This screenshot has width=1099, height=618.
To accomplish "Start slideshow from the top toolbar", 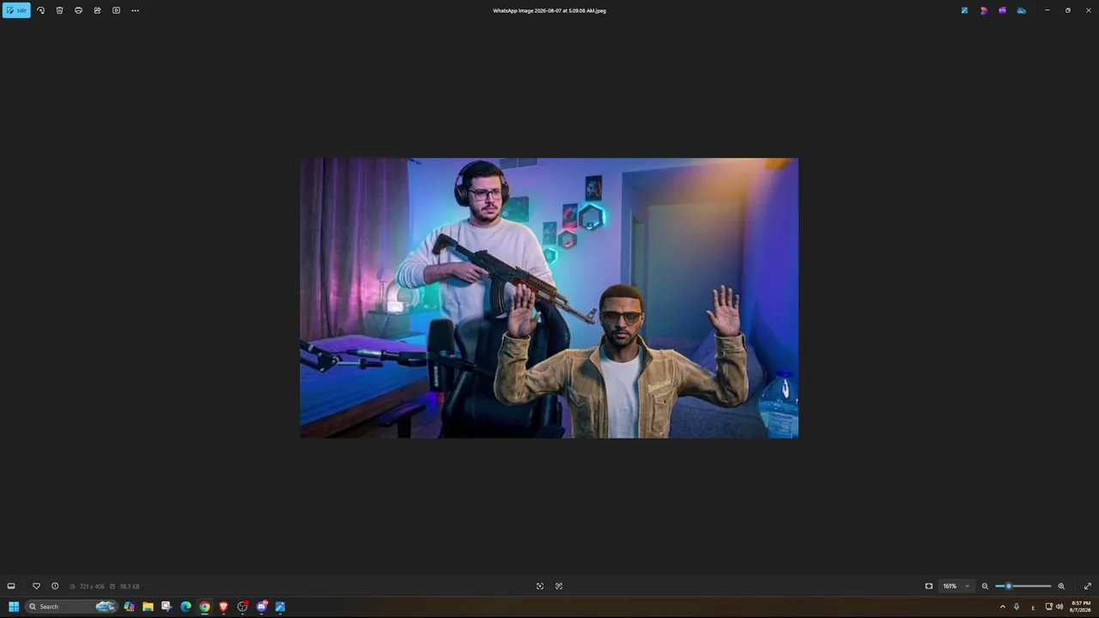I will coord(116,10).
